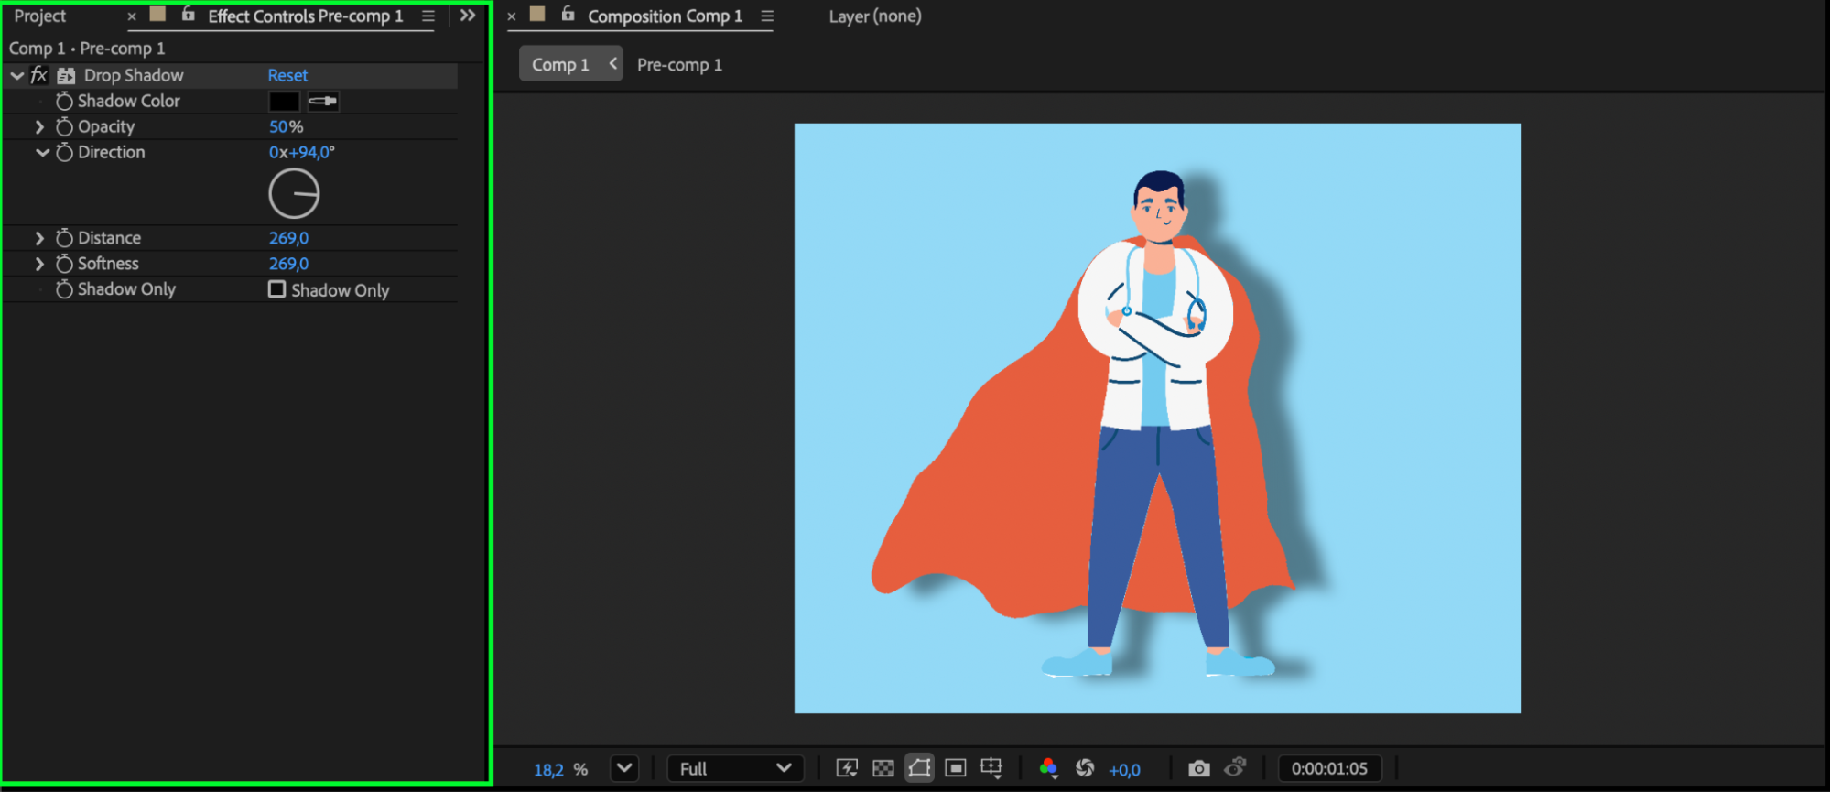Close the Composition panel tab
Viewport: 1830px width, 792px height.
pyautogui.click(x=512, y=16)
